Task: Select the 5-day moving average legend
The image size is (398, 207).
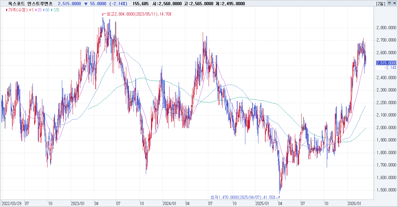Action: click(x=33, y=10)
